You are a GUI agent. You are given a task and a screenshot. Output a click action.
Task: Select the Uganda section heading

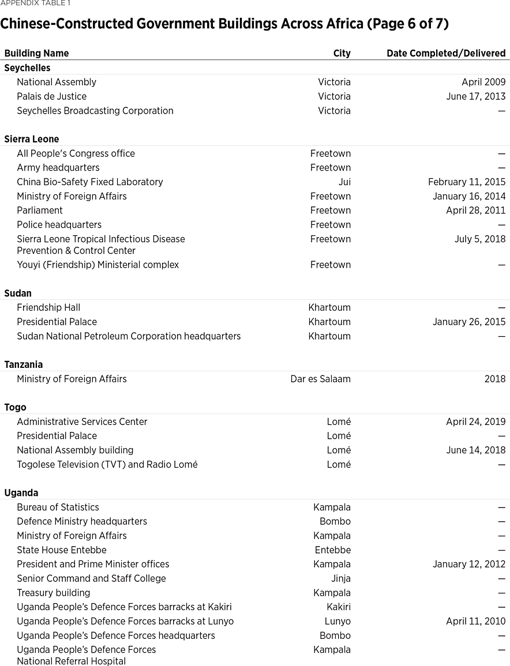(x=21, y=493)
